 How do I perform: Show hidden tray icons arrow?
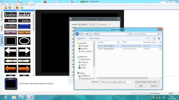(150, 97)
